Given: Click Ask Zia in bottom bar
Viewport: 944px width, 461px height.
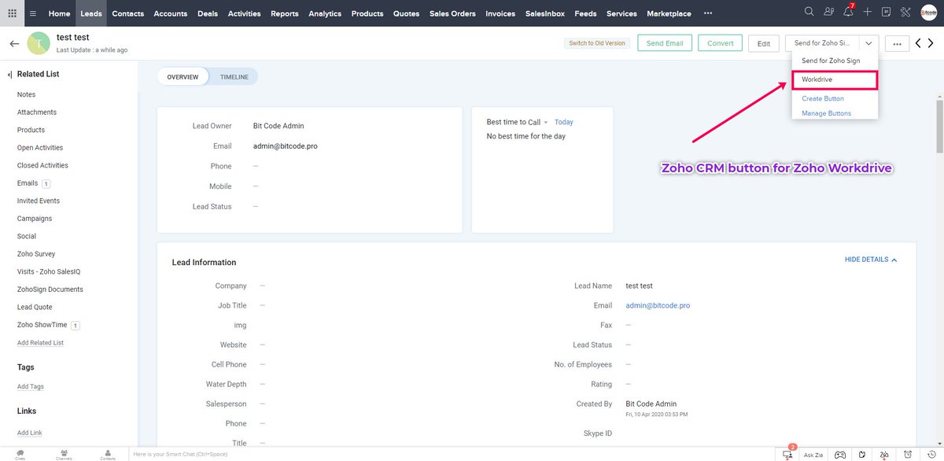Looking at the screenshot, I should click(813, 455).
